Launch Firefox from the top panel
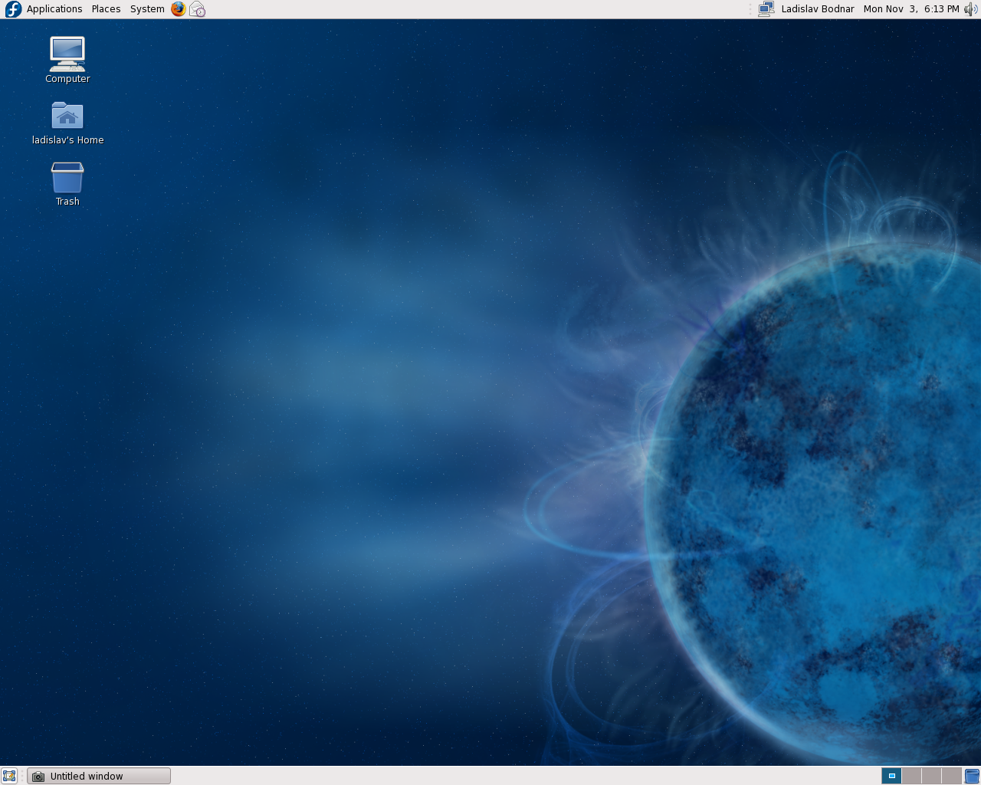The width and height of the screenshot is (981, 785). (179, 9)
